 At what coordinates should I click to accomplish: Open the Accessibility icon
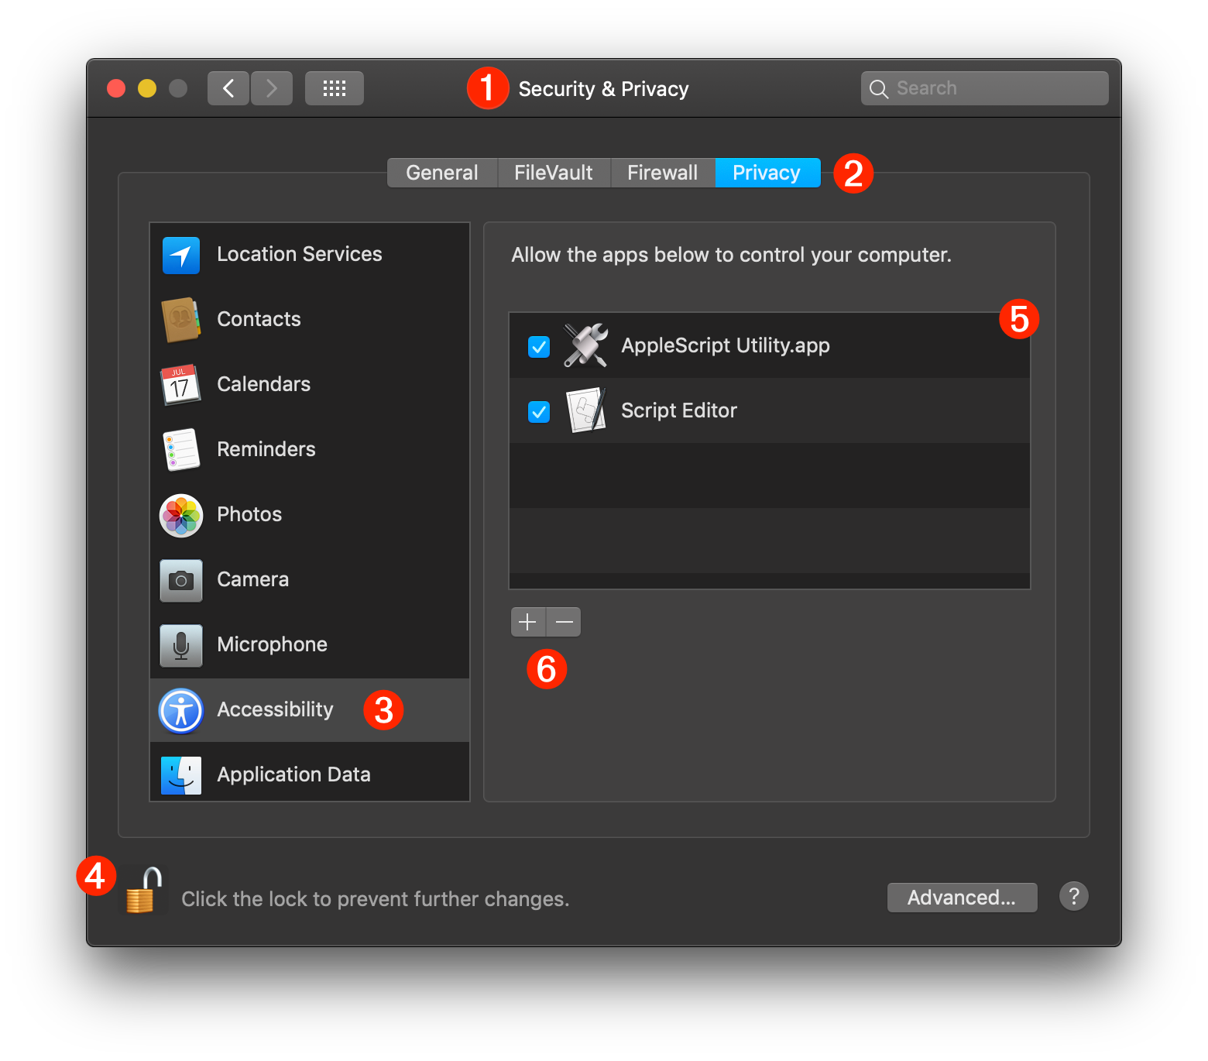pyautogui.click(x=180, y=709)
